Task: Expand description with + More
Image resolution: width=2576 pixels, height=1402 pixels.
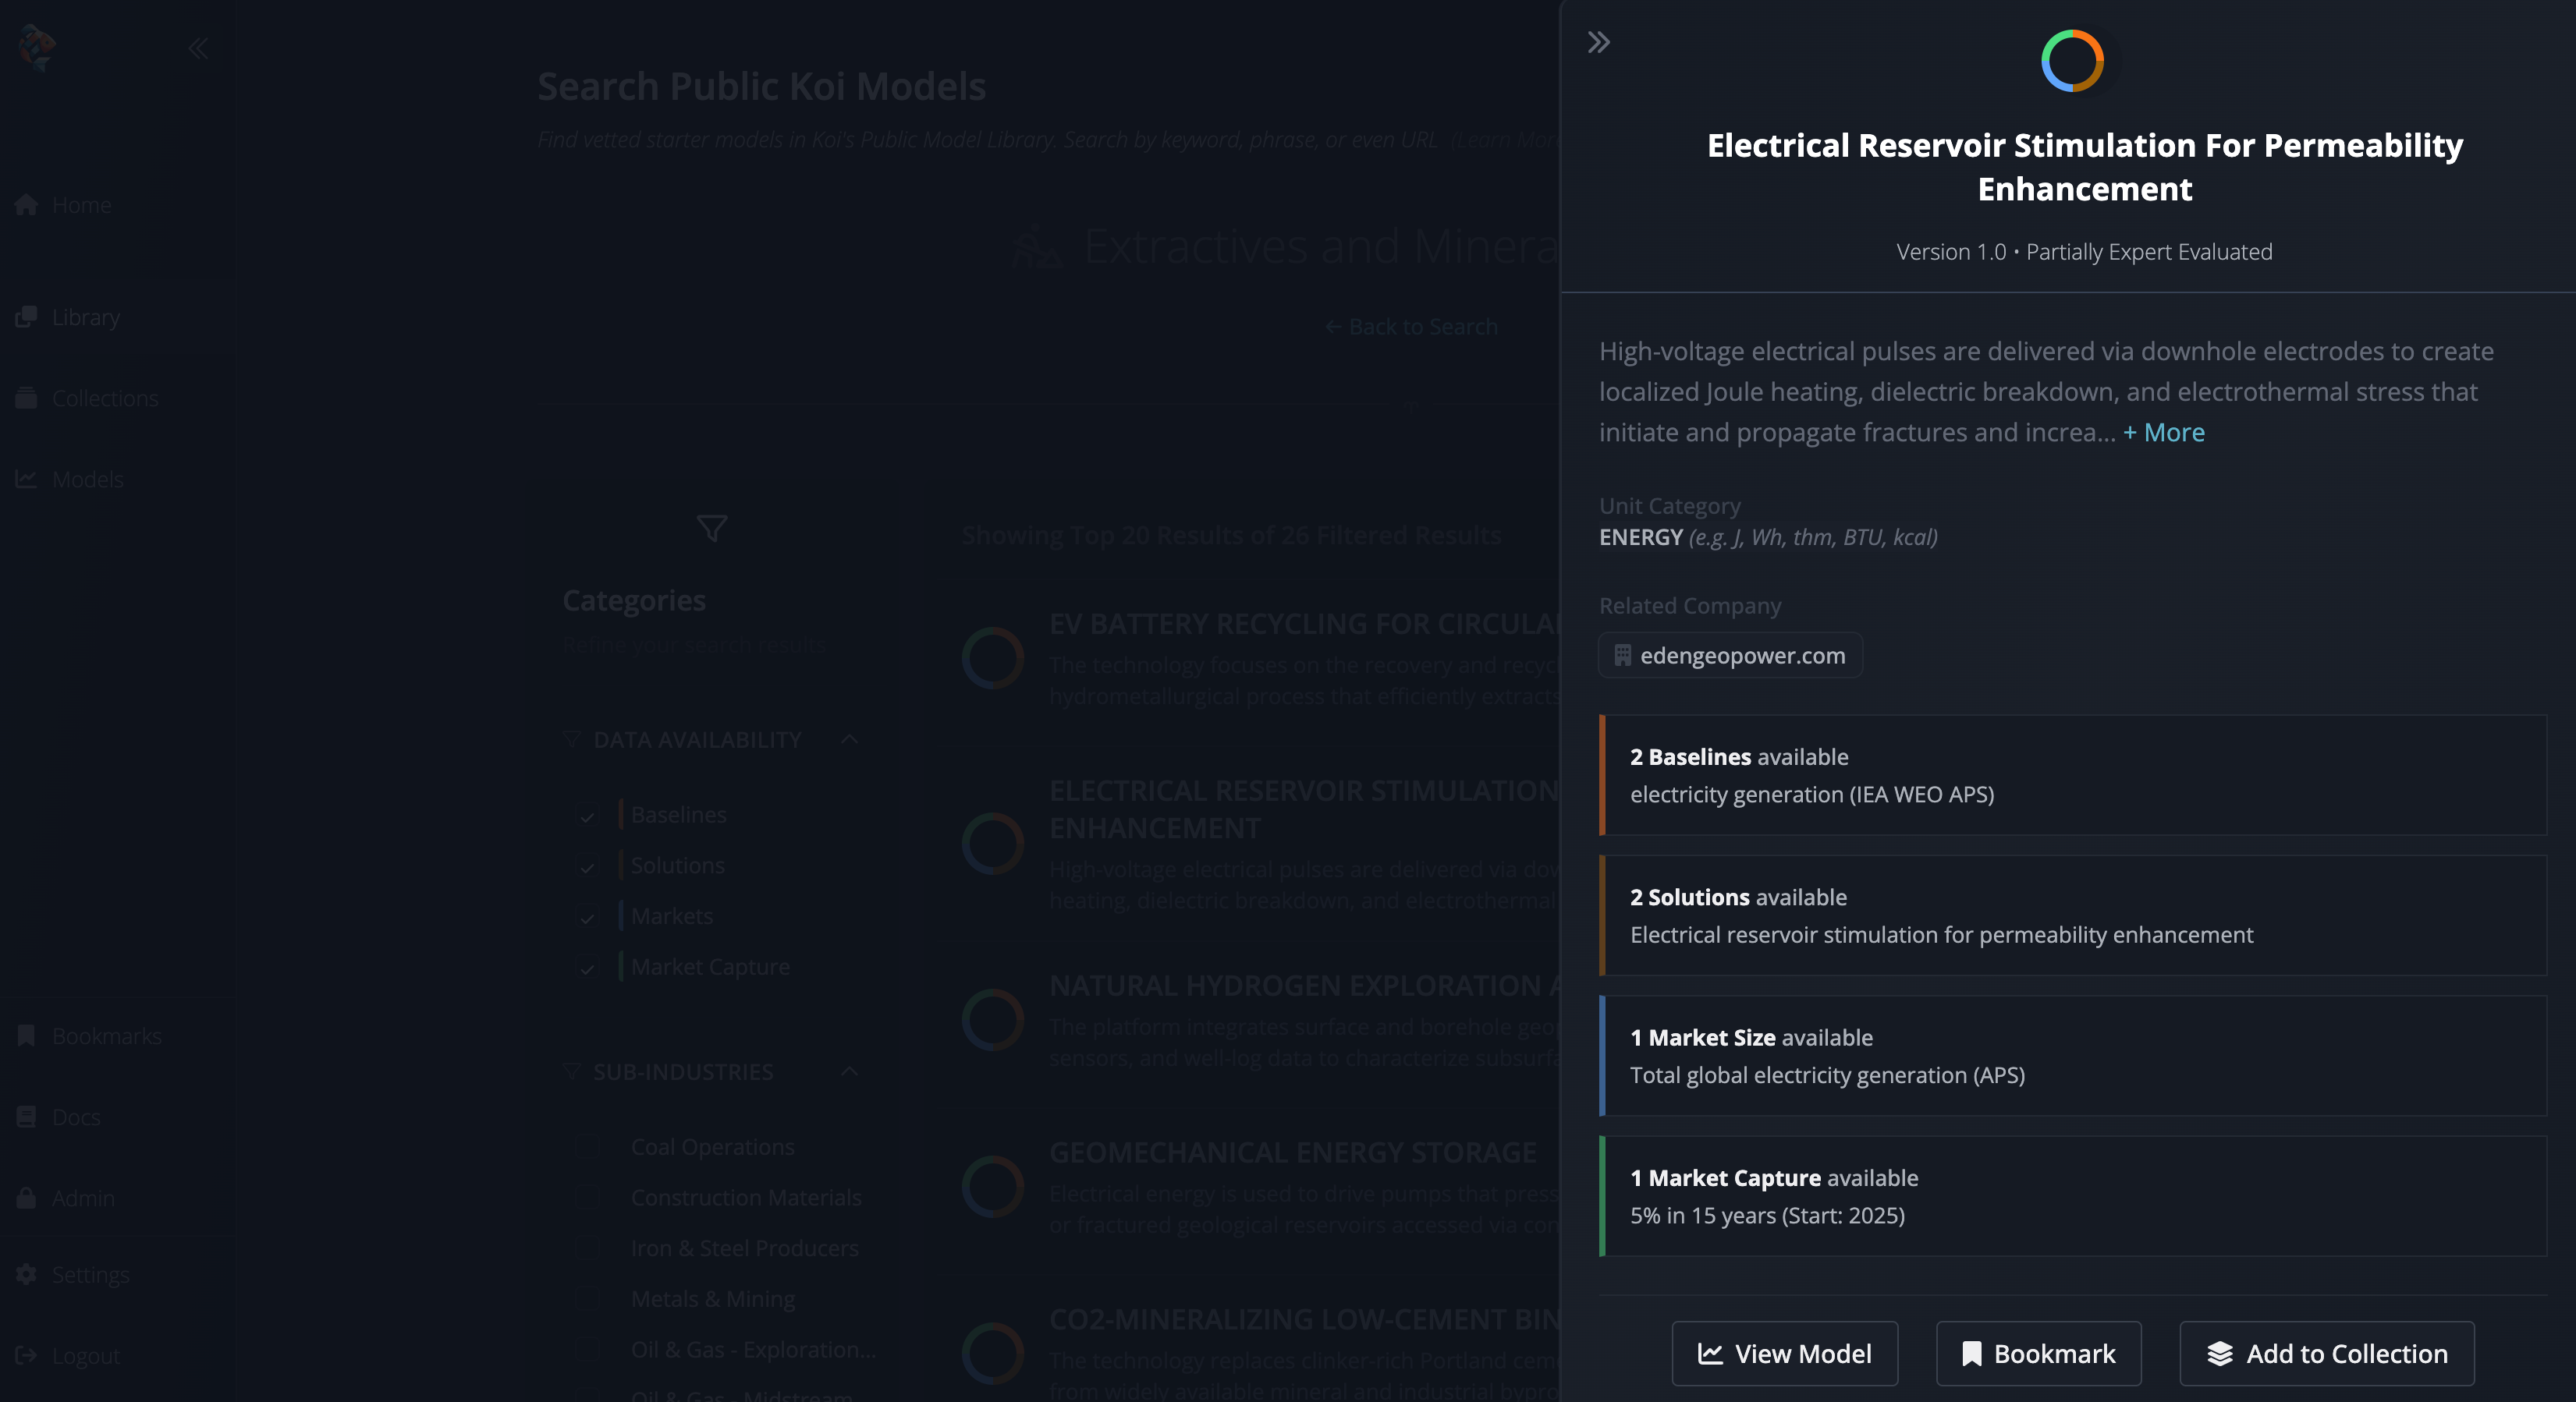Action: 2164,432
